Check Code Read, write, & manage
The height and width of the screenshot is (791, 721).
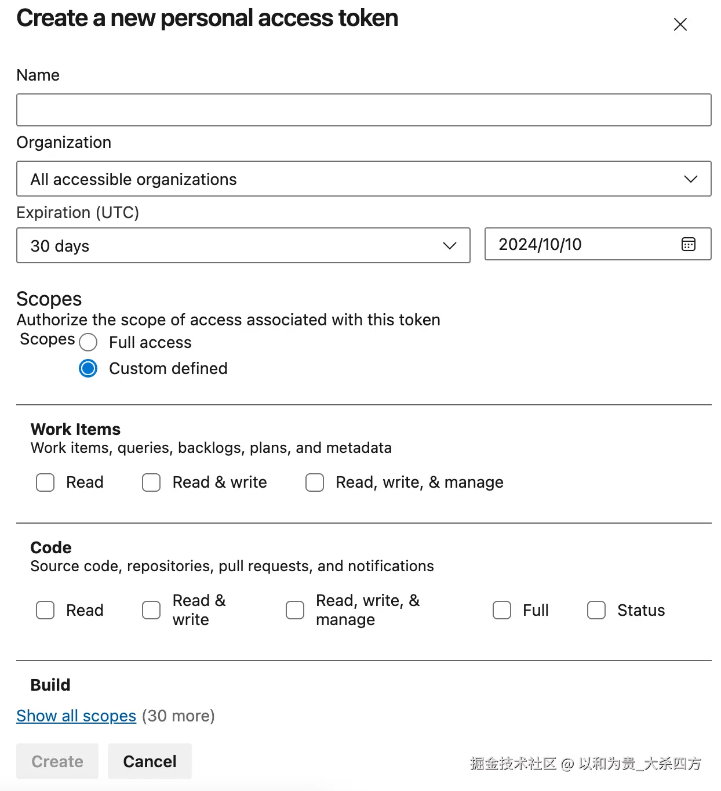click(x=295, y=610)
